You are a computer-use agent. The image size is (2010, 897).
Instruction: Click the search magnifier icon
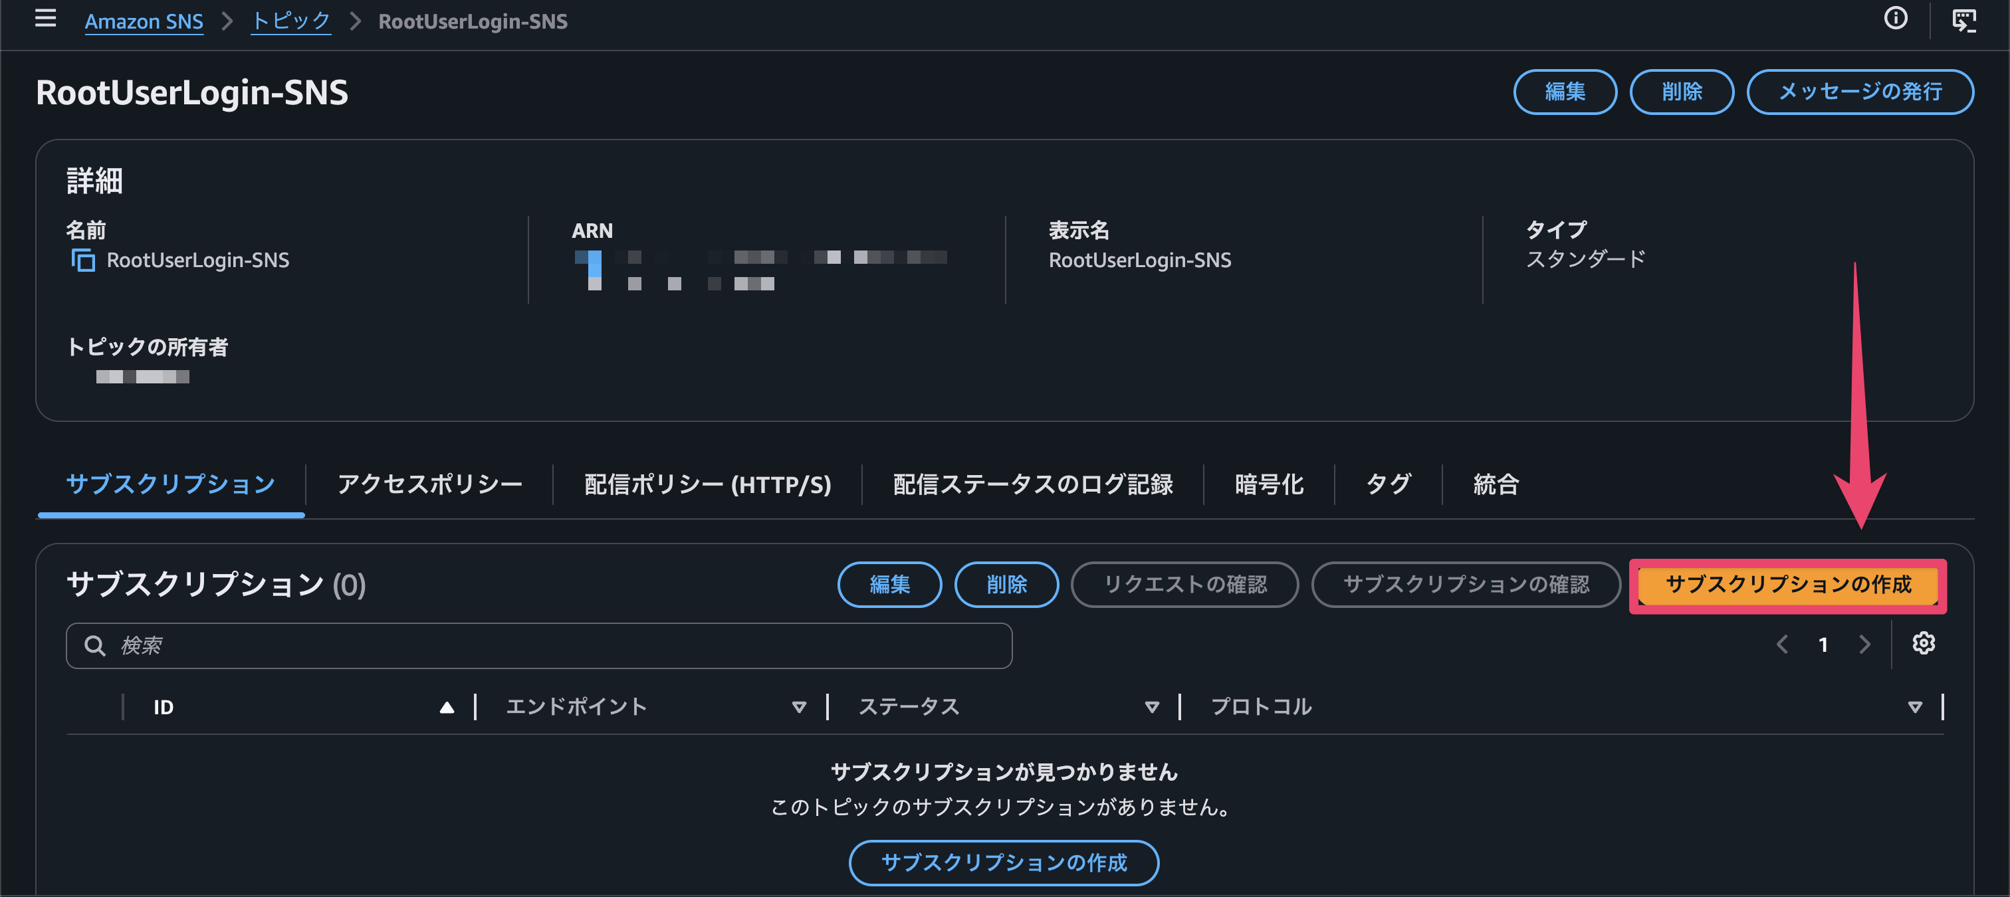[x=94, y=645]
